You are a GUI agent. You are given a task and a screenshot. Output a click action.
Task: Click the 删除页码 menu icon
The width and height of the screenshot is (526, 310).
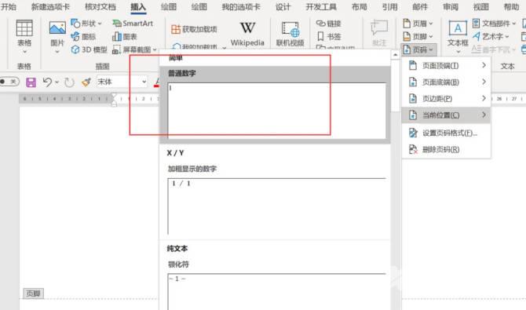point(413,149)
